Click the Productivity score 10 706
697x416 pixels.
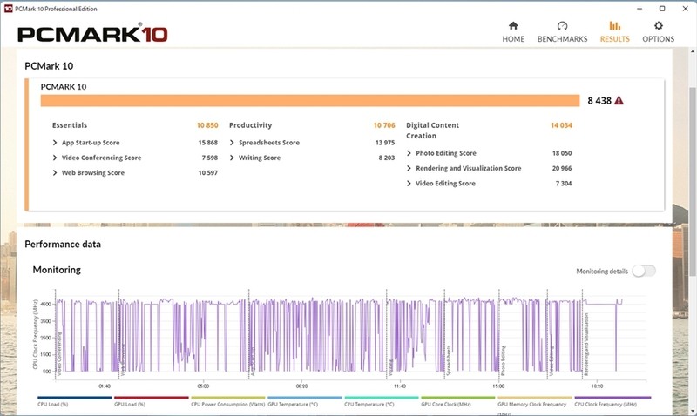384,125
